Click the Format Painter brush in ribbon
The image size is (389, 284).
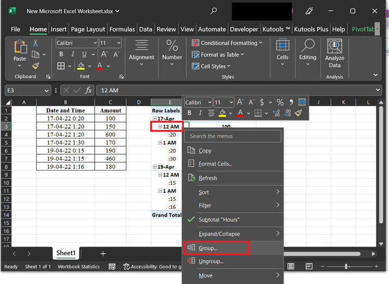click(35, 66)
